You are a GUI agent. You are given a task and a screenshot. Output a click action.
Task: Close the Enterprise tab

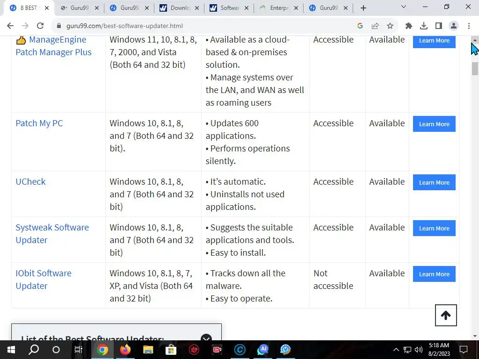tap(296, 8)
